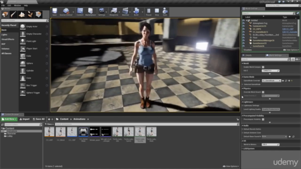
Task: Click the Save All button
Action: pos(39,119)
